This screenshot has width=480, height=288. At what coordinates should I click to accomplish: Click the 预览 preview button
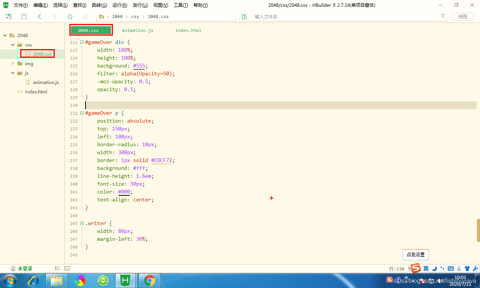point(463,16)
